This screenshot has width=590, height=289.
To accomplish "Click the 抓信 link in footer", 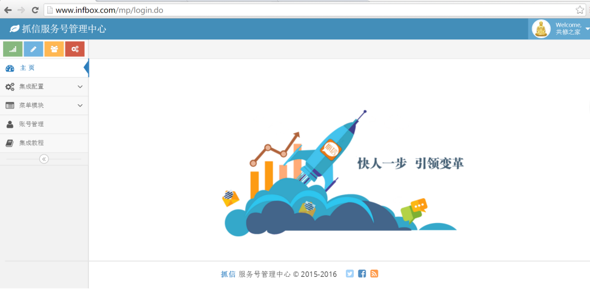I will pos(228,274).
